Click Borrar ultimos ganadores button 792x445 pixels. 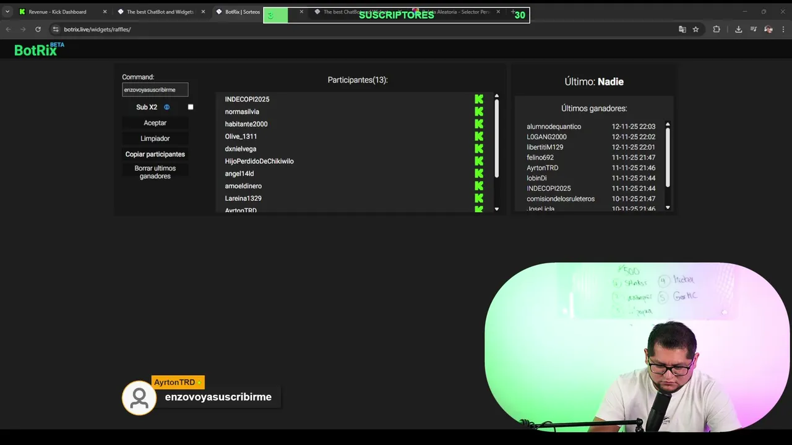(155, 172)
